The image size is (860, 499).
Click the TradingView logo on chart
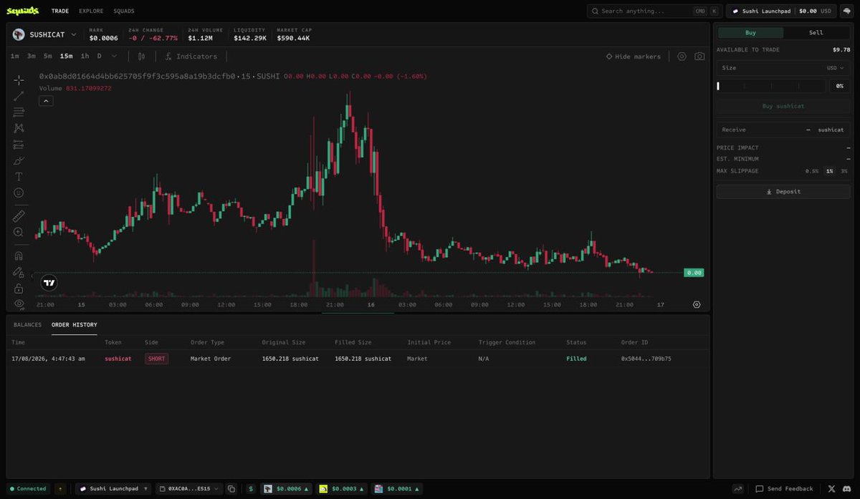[x=49, y=283]
